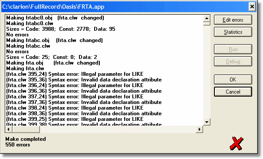Close the FRTA.app window
The height and width of the screenshot is (159, 263).
[x=252, y=6]
